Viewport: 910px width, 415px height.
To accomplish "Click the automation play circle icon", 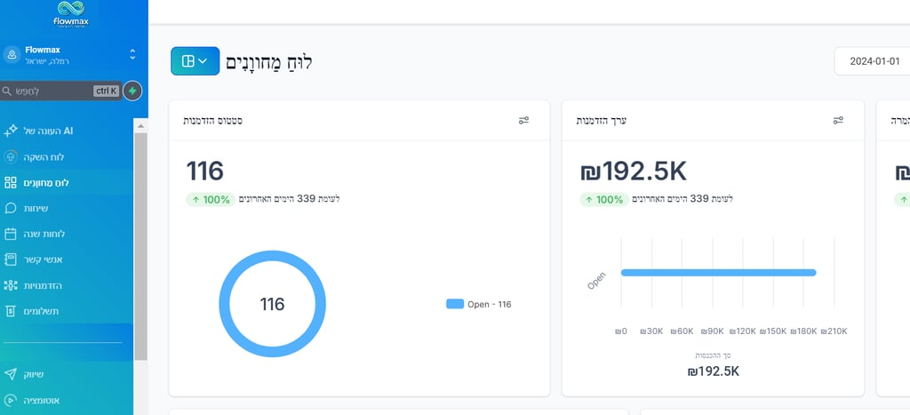I will click(11, 401).
